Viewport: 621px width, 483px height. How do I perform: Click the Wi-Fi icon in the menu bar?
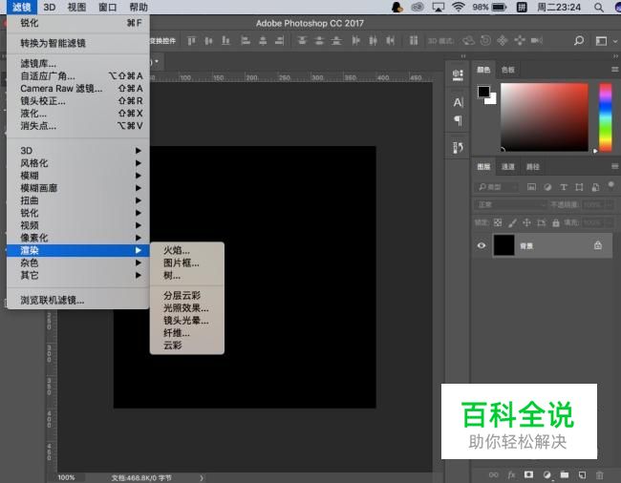click(459, 7)
